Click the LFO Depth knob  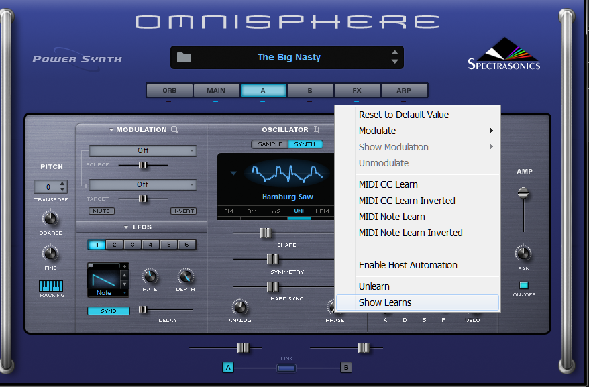click(185, 277)
